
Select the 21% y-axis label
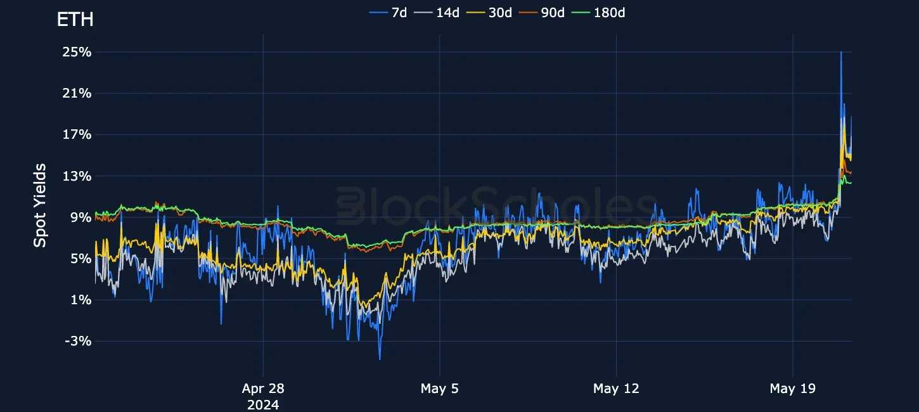tap(77, 93)
